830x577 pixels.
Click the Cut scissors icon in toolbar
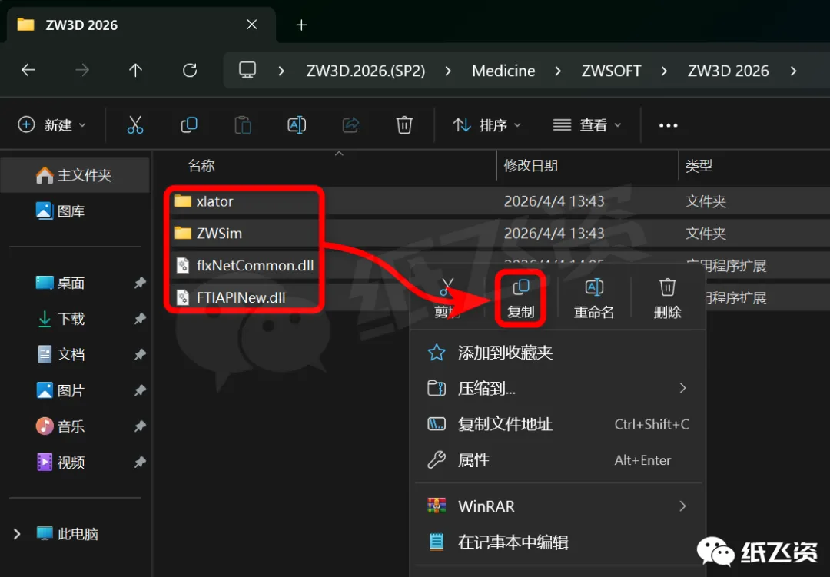135,125
